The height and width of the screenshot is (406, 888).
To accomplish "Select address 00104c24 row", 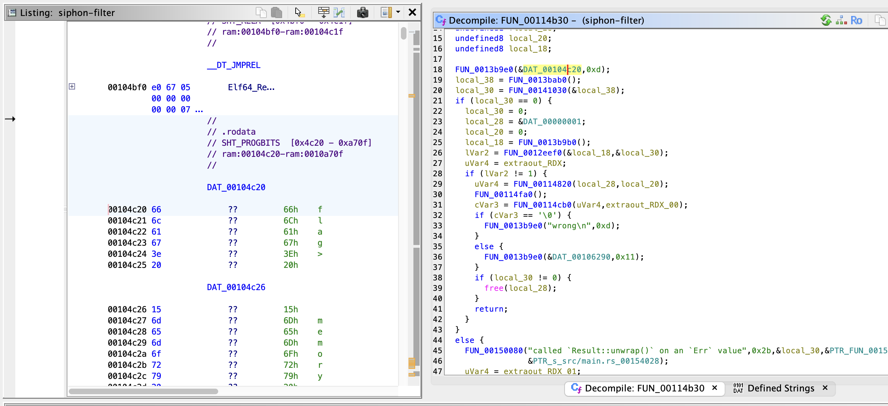I will 127,254.
